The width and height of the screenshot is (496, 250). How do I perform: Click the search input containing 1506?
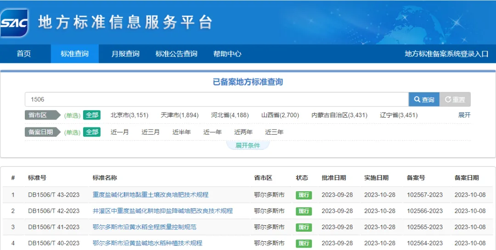pyautogui.click(x=217, y=99)
